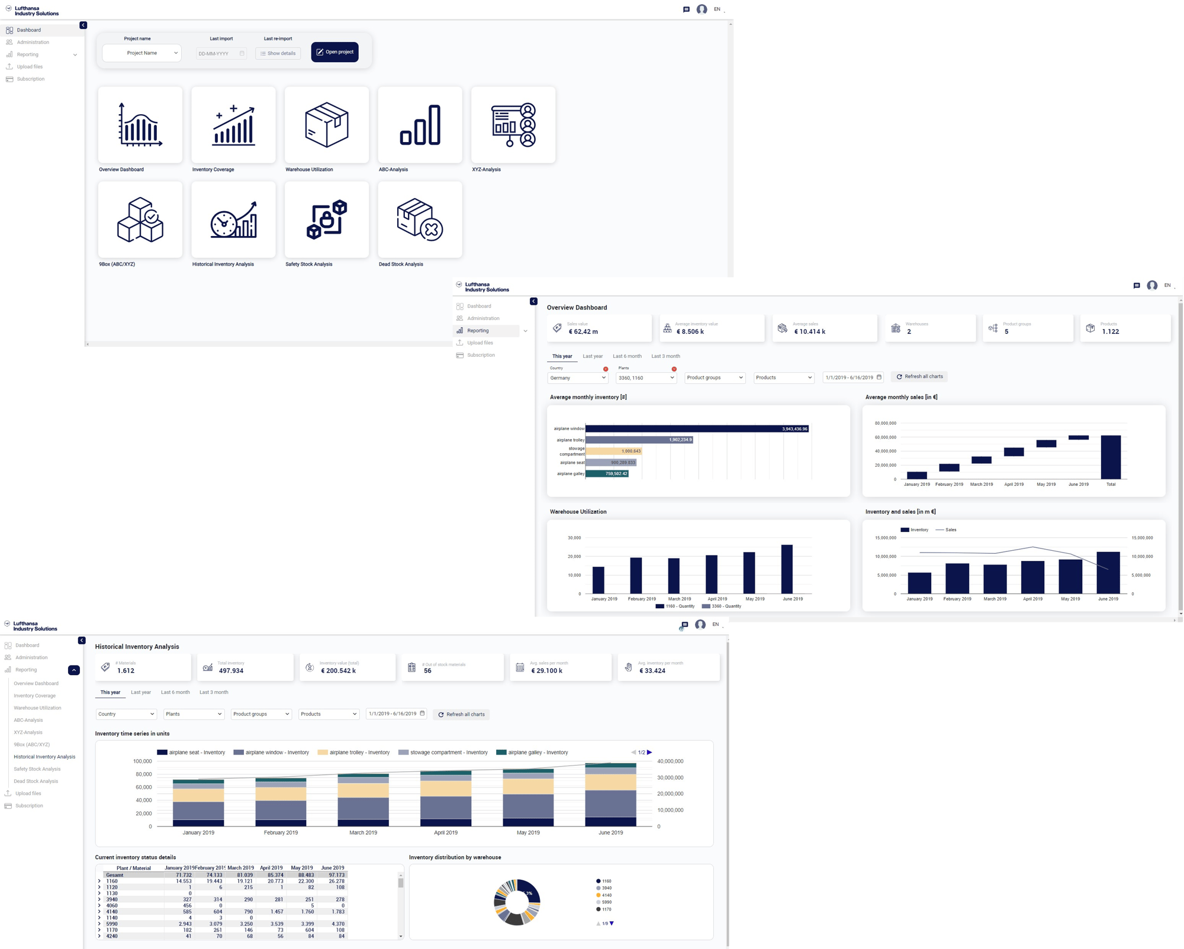Image resolution: width=1184 pixels, height=949 pixels.
Task: Open the XYZ-Analysis tile
Action: click(x=513, y=125)
